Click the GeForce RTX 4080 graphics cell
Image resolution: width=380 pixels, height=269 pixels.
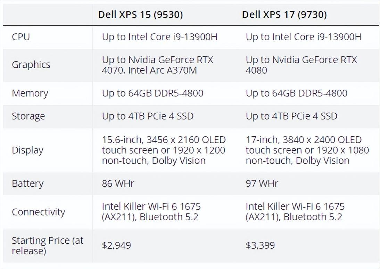[301, 65]
